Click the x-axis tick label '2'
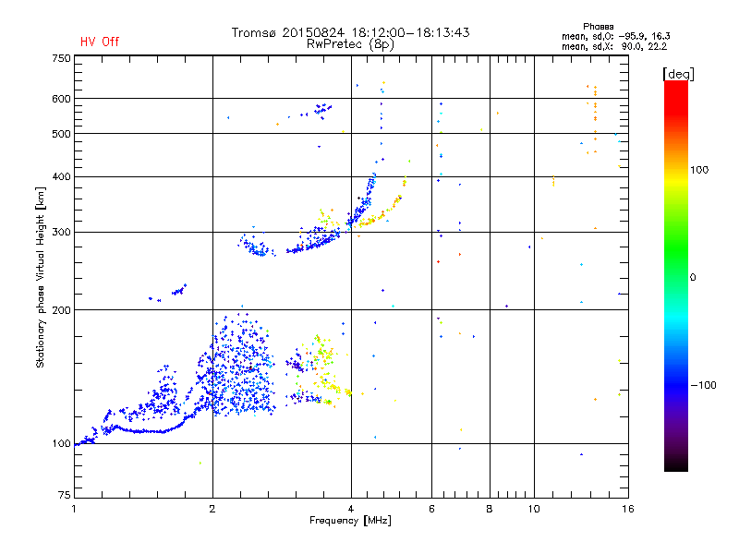 point(212,509)
